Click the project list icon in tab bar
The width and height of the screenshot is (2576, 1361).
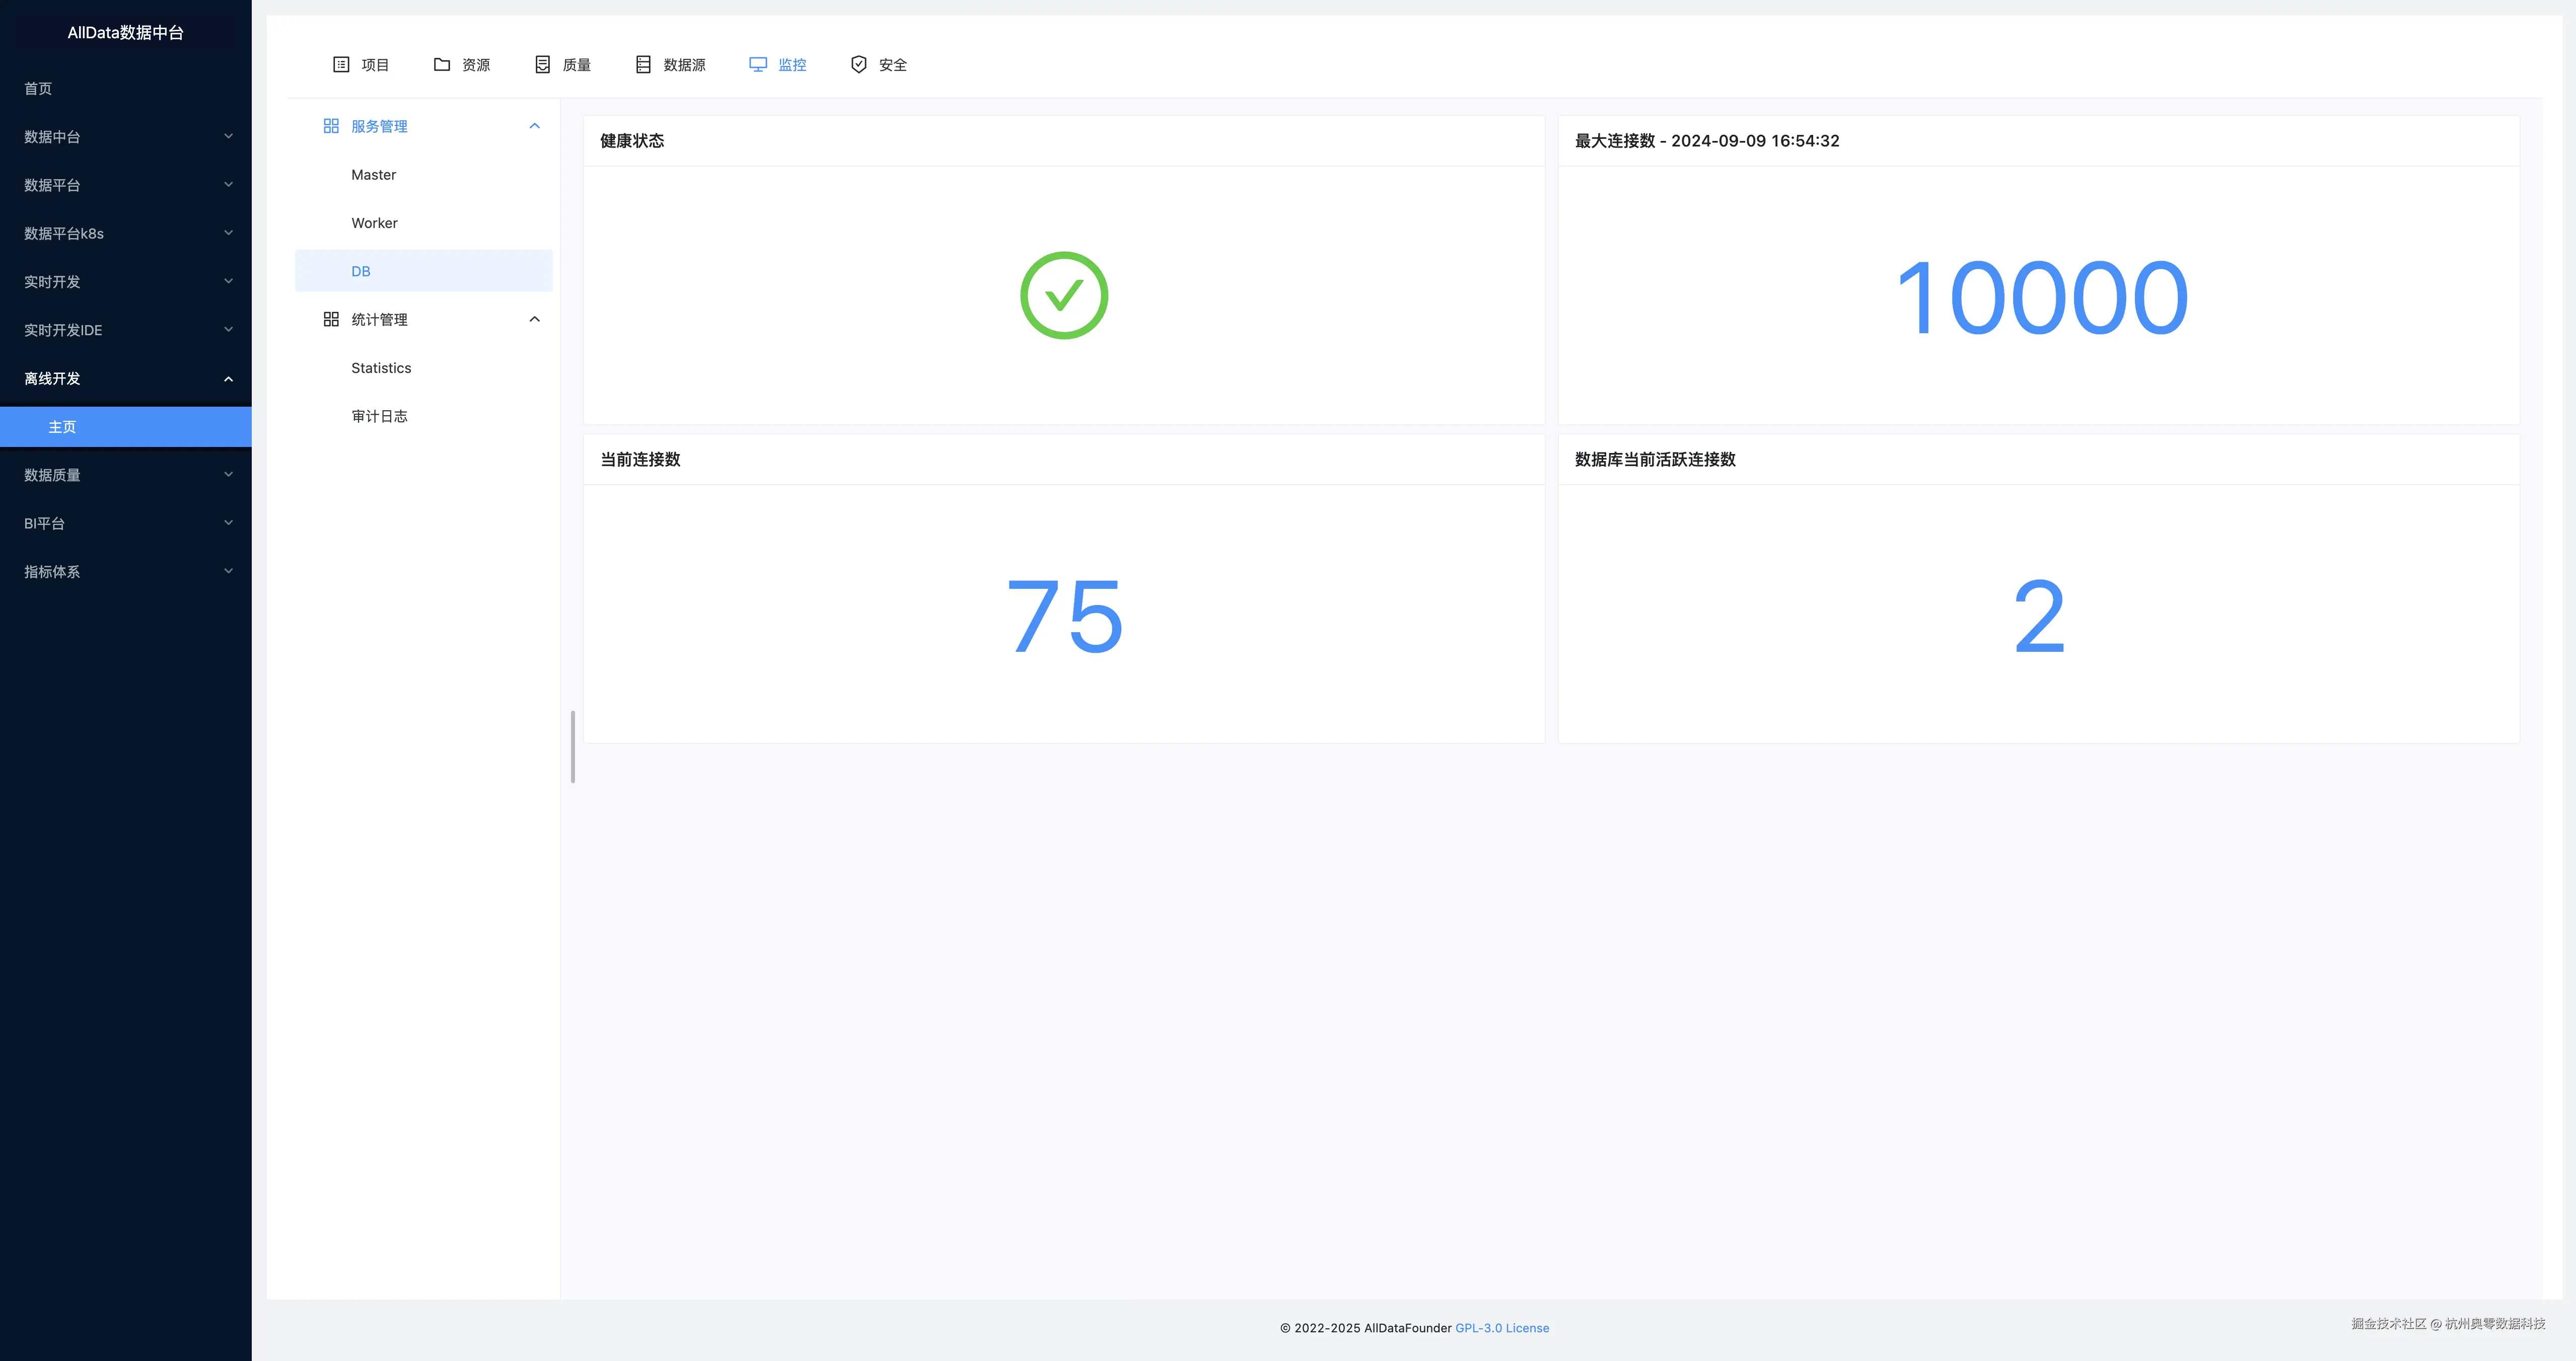(341, 65)
